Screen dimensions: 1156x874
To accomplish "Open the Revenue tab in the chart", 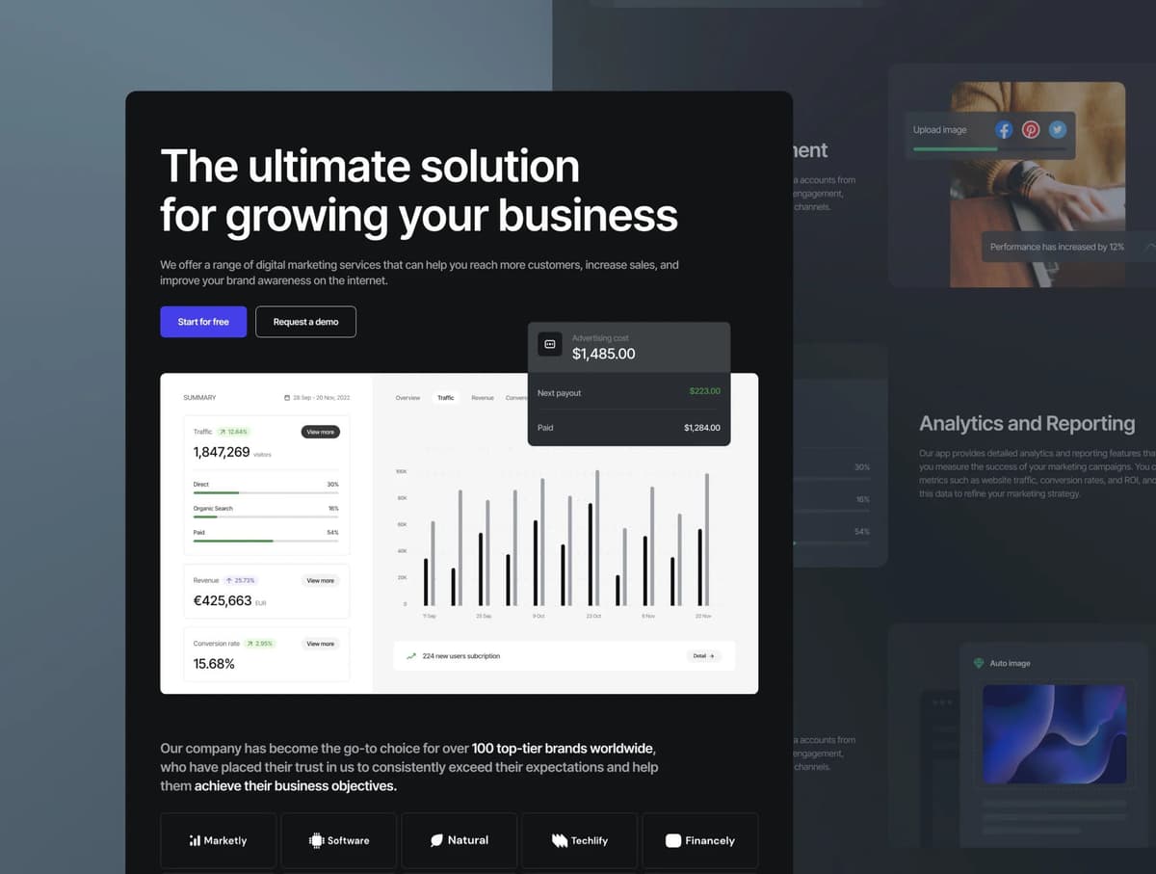I will pyautogui.click(x=483, y=398).
